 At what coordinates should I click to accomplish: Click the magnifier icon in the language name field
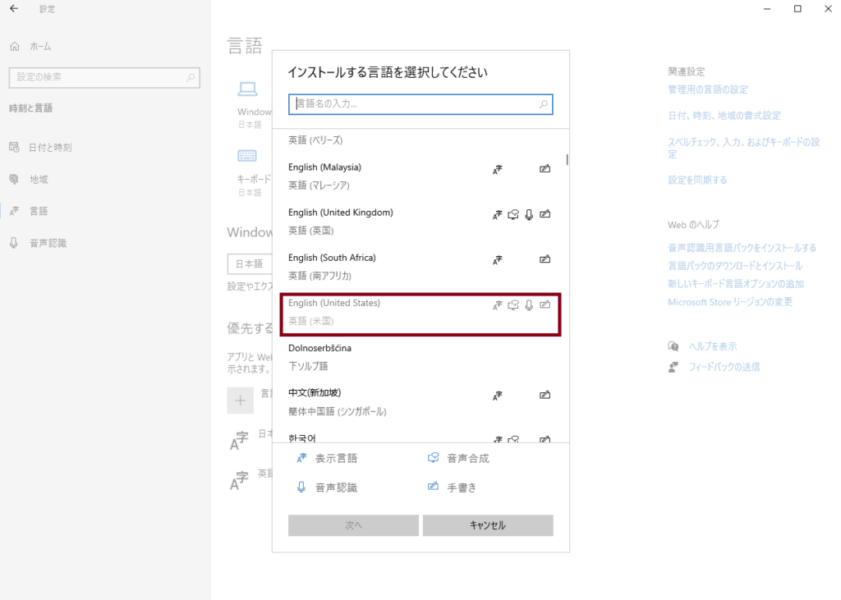point(543,104)
